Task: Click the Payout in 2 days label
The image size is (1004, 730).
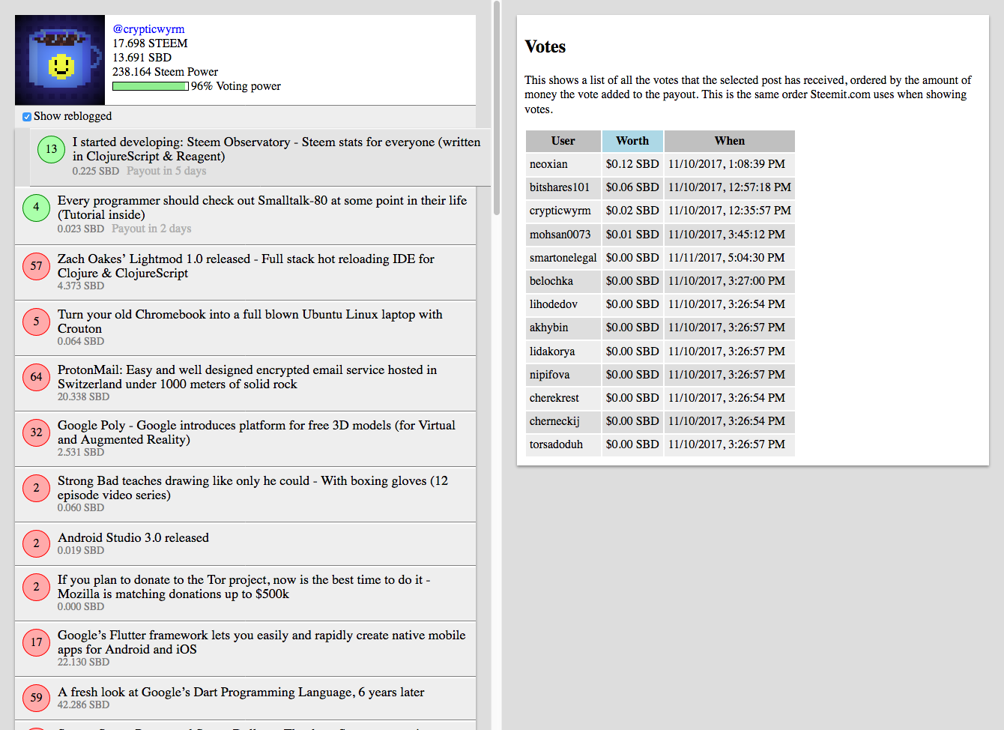Action: (x=151, y=229)
